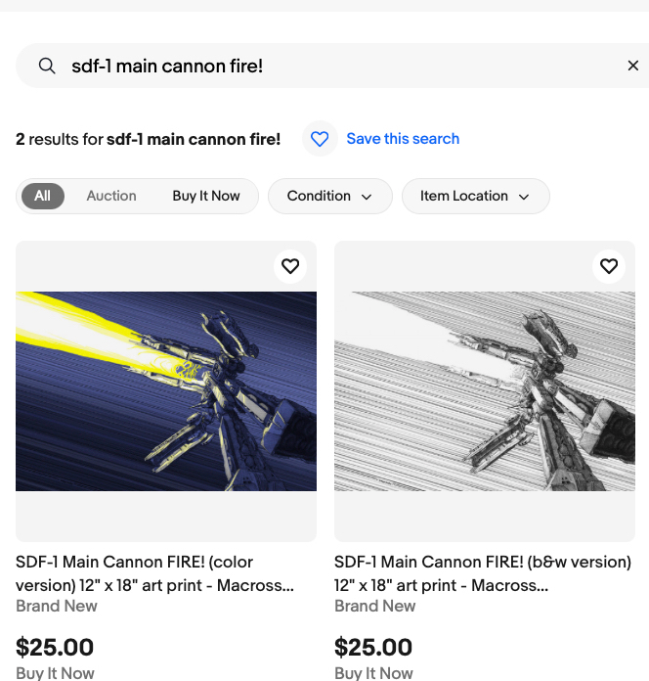Click into the search input field
The image size is (649, 681).
pyautogui.click(x=332, y=66)
